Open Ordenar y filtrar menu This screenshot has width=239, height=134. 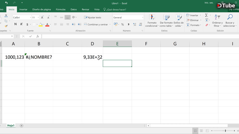217,21
